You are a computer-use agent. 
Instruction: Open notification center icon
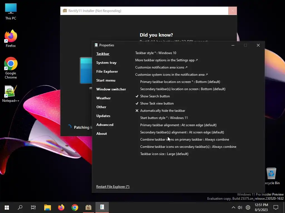[276, 207]
